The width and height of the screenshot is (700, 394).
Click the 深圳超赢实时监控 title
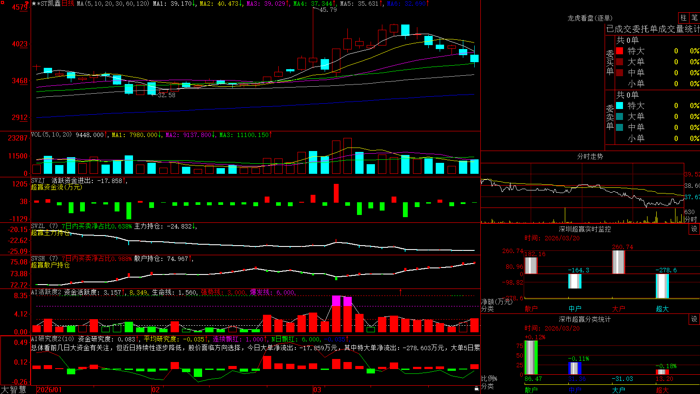(584, 229)
